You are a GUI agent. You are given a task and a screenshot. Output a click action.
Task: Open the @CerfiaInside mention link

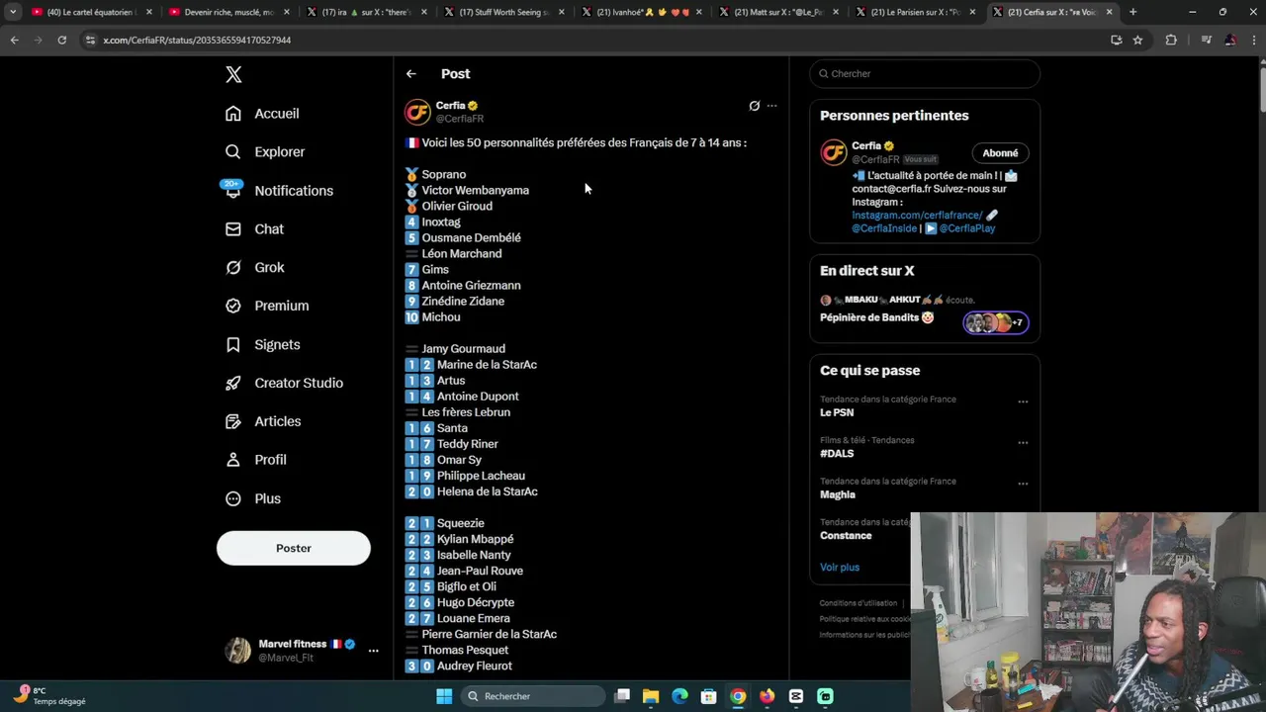884,228
